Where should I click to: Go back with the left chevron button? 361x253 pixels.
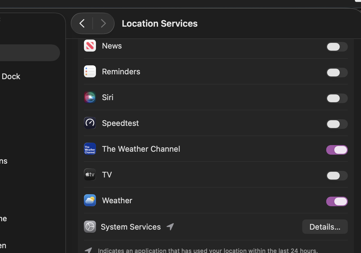coord(82,23)
